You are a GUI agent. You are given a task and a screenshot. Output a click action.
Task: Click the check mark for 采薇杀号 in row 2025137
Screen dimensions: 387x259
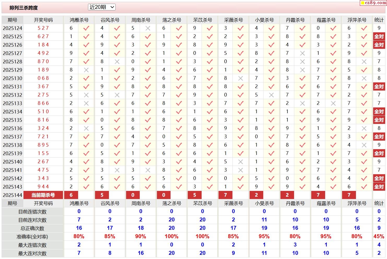click(241, 137)
